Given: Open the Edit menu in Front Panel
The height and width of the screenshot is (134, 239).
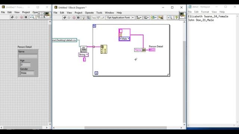Looking at the screenshot, I should pos(9,12).
